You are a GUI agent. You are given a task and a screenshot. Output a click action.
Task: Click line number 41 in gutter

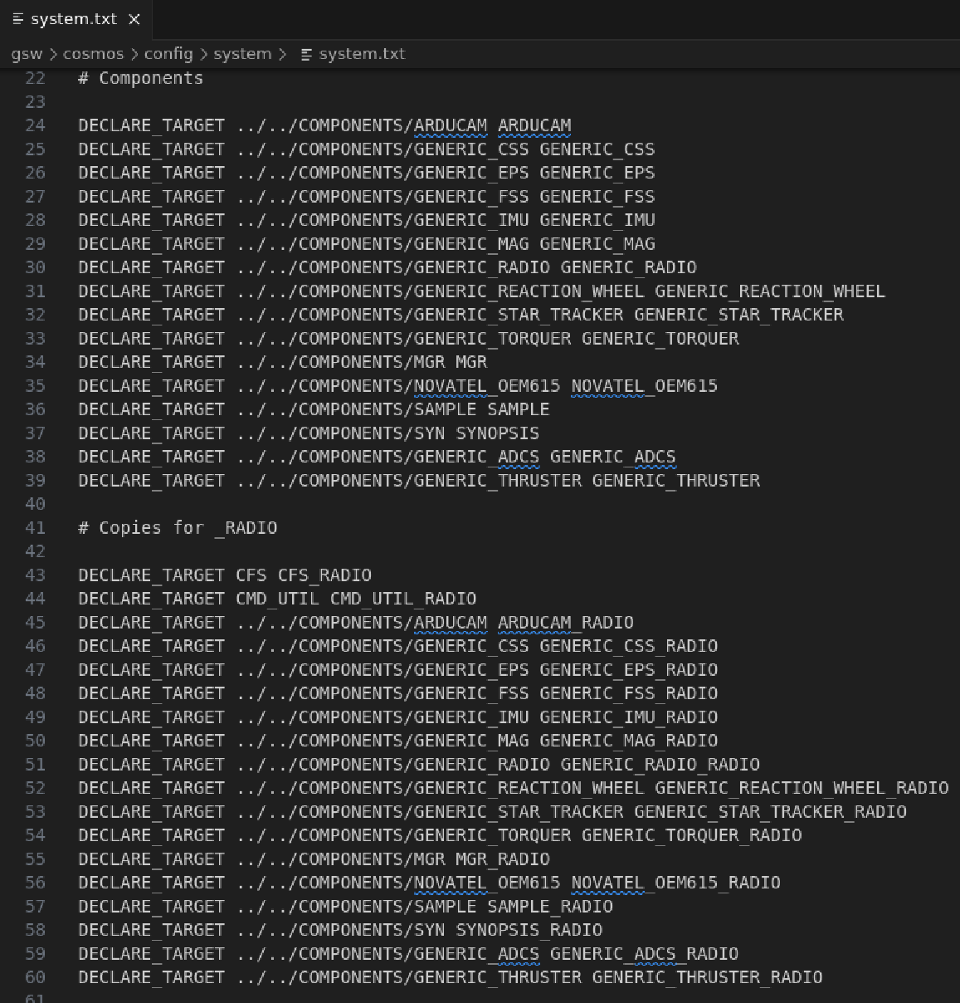coord(35,527)
